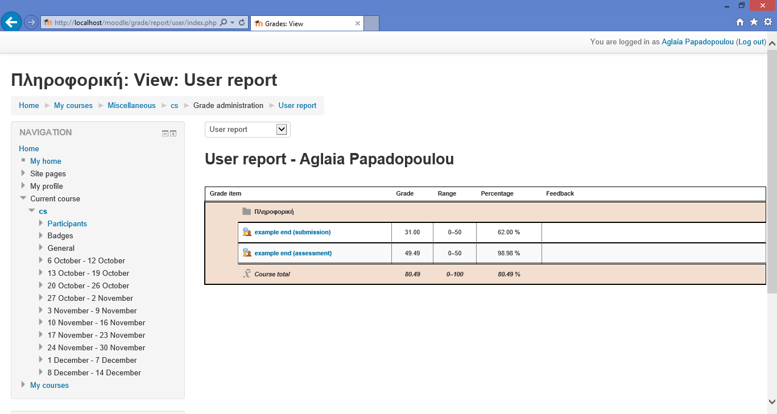Select 13 October - 19 October section
Screen dimensions: 777x414
click(x=88, y=273)
